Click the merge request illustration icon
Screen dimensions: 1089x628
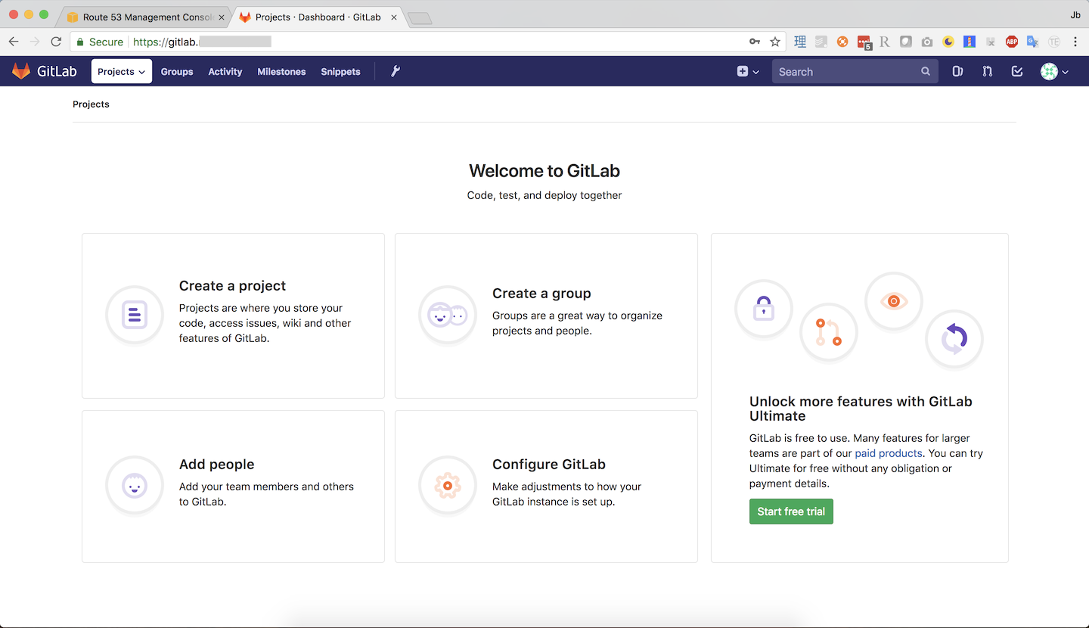(829, 332)
